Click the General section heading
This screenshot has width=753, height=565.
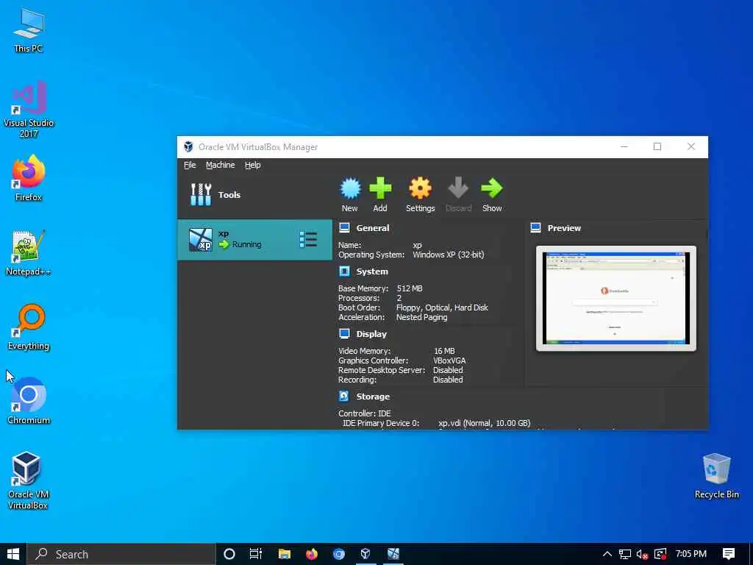tap(373, 228)
